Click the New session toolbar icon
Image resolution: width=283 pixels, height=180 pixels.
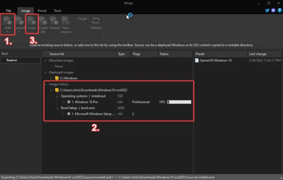click(66, 21)
